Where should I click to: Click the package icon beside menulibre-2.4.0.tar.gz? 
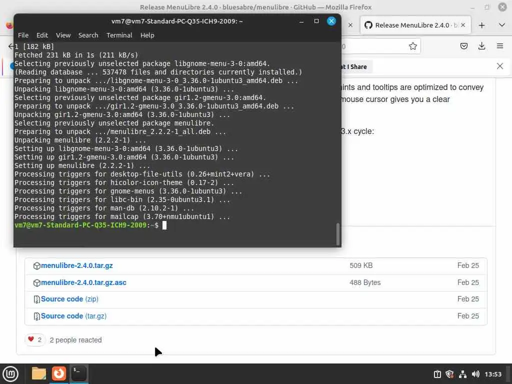click(37, 266)
